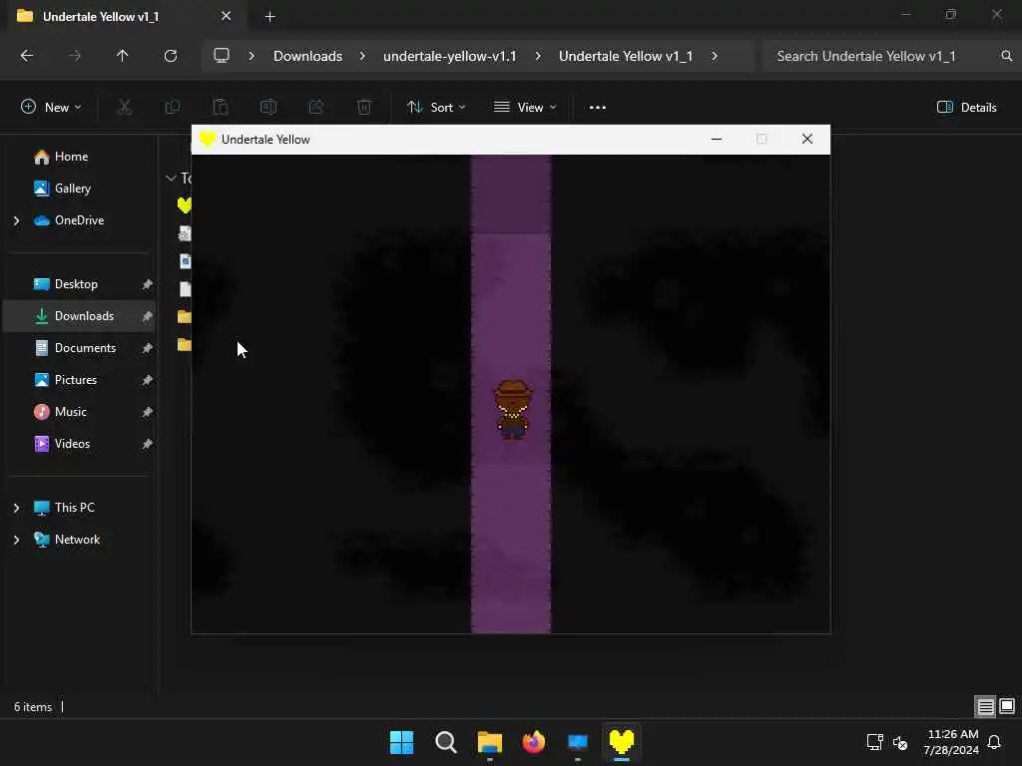
Task: Collapse the file group chevron
Action: pos(171,178)
